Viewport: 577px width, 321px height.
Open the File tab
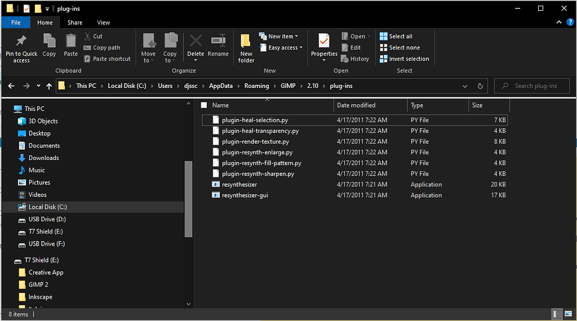(16, 23)
